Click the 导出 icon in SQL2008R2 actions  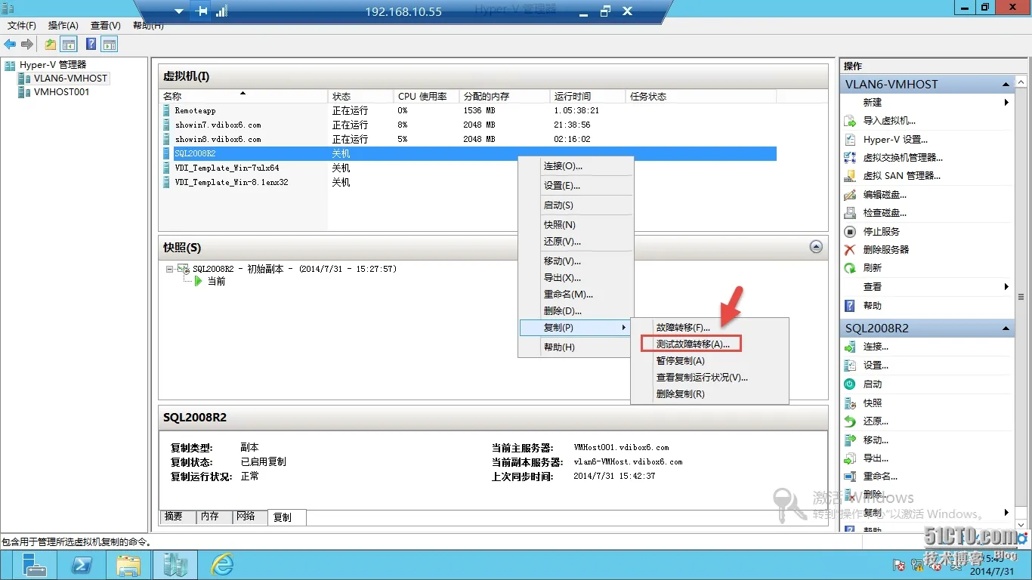[850, 458]
